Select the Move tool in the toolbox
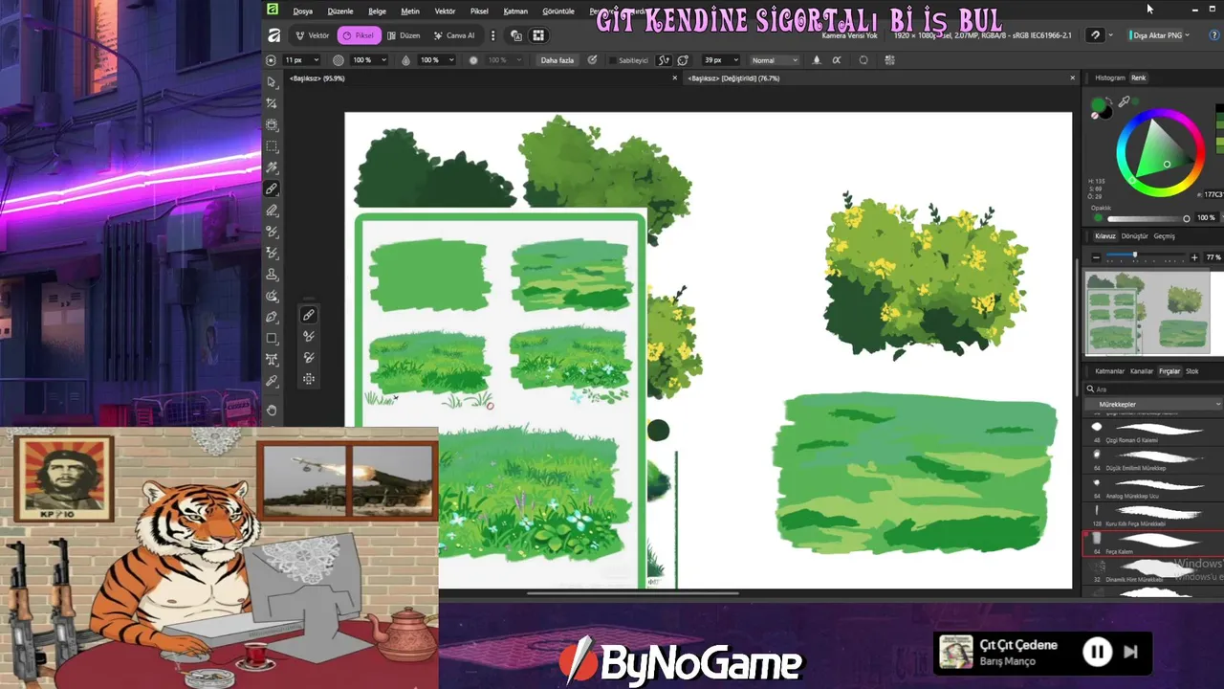Image resolution: width=1224 pixels, height=689 pixels. (x=273, y=82)
